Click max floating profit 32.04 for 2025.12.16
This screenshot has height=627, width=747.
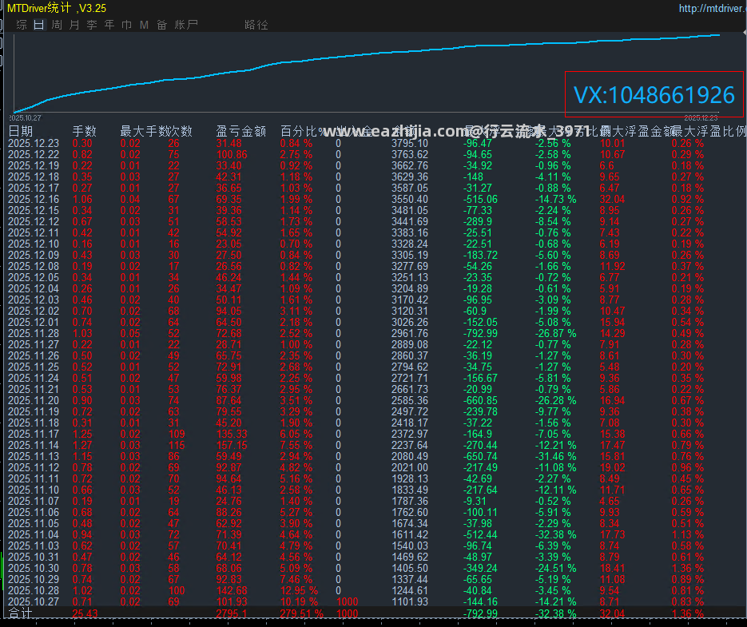tap(612, 199)
